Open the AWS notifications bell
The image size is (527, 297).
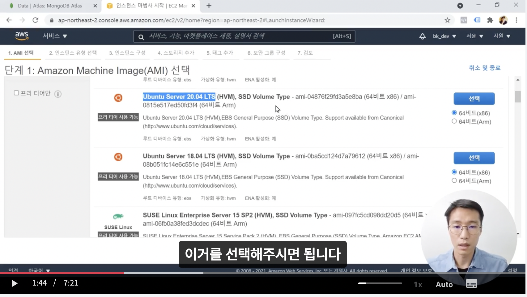click(x=422, y=36)
